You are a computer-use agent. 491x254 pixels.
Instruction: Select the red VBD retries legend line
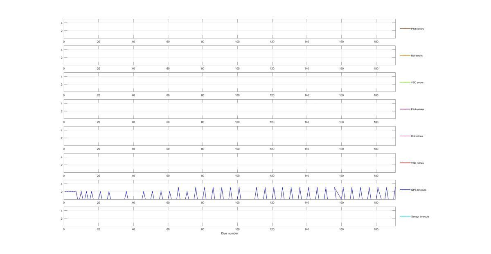[405, 163]
